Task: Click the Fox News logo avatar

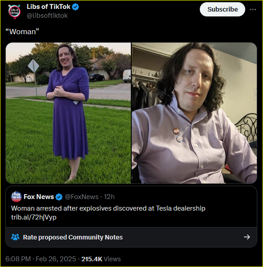Action: coord(16,197)
